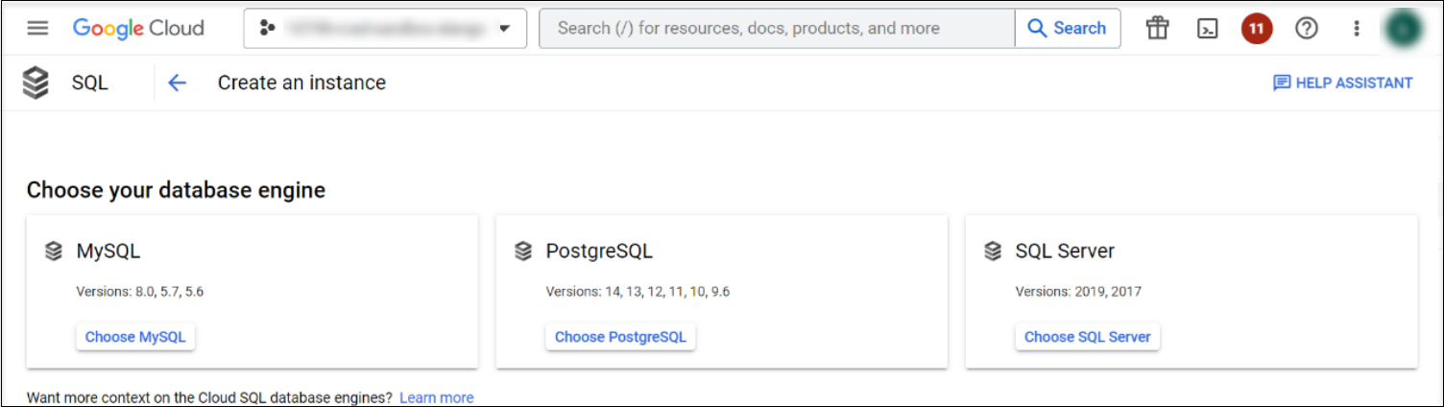Click the SQL product title

tap(90, 83)
